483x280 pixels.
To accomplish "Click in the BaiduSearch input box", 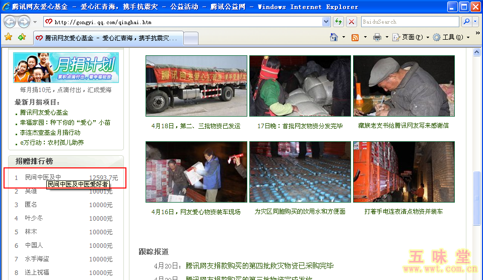I will pos(409,22).
